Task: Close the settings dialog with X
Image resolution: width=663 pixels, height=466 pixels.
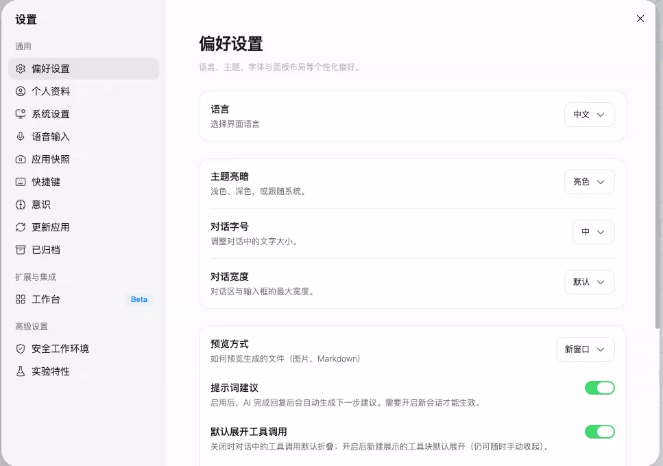Action: click(x=640, y=19)
